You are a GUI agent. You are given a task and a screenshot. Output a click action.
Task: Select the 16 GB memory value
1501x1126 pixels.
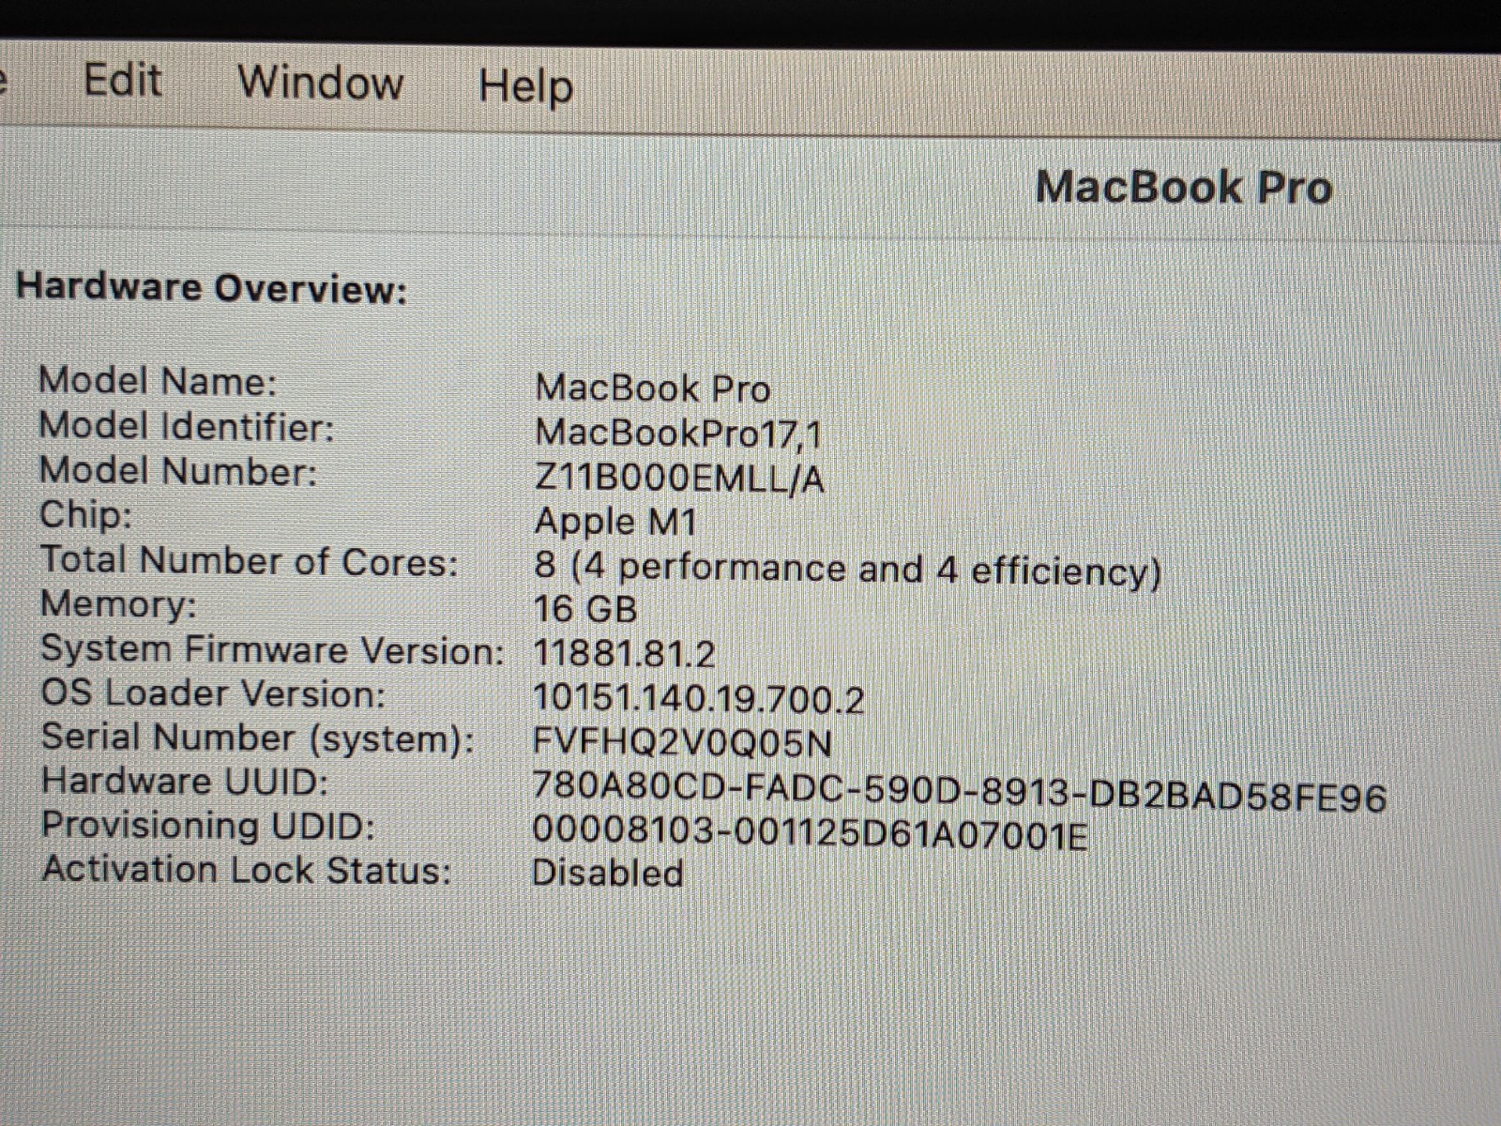tap(585, 609)
